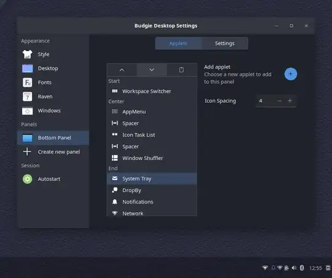Viewport: 332px width, 278px height.
Task: Open the Autostart session settings
Action: (53, 179)
